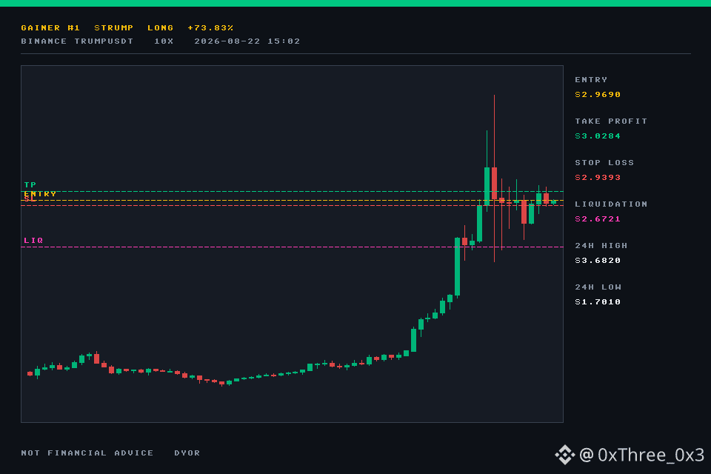Image resolution: width=711 pixels, height=474 pixels.
Task: Click the LIQUIDATION heading
Action: point(611,204)
